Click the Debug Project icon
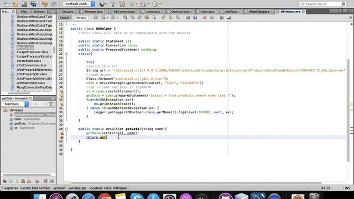The width and height of the screenshot is (354, 199). pos(143,4)
